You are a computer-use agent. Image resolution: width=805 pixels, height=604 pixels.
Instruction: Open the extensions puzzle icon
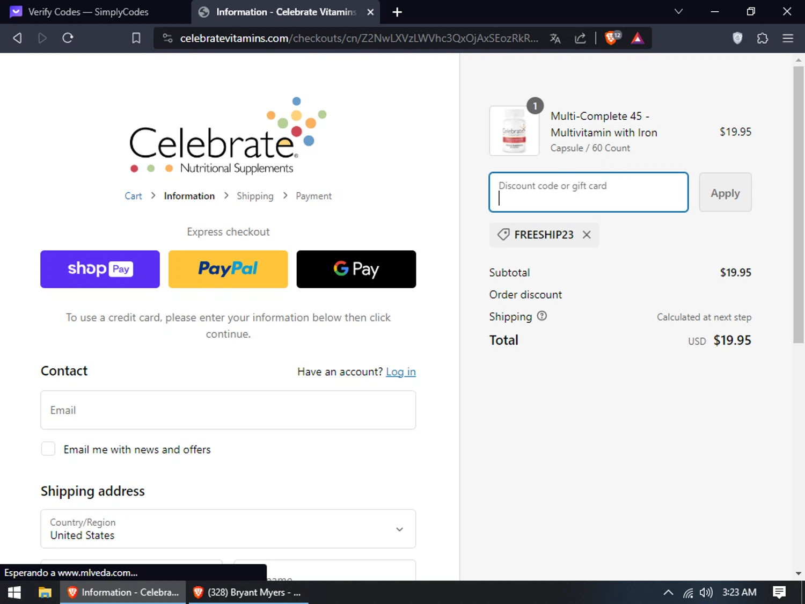[x=763, y=38]
